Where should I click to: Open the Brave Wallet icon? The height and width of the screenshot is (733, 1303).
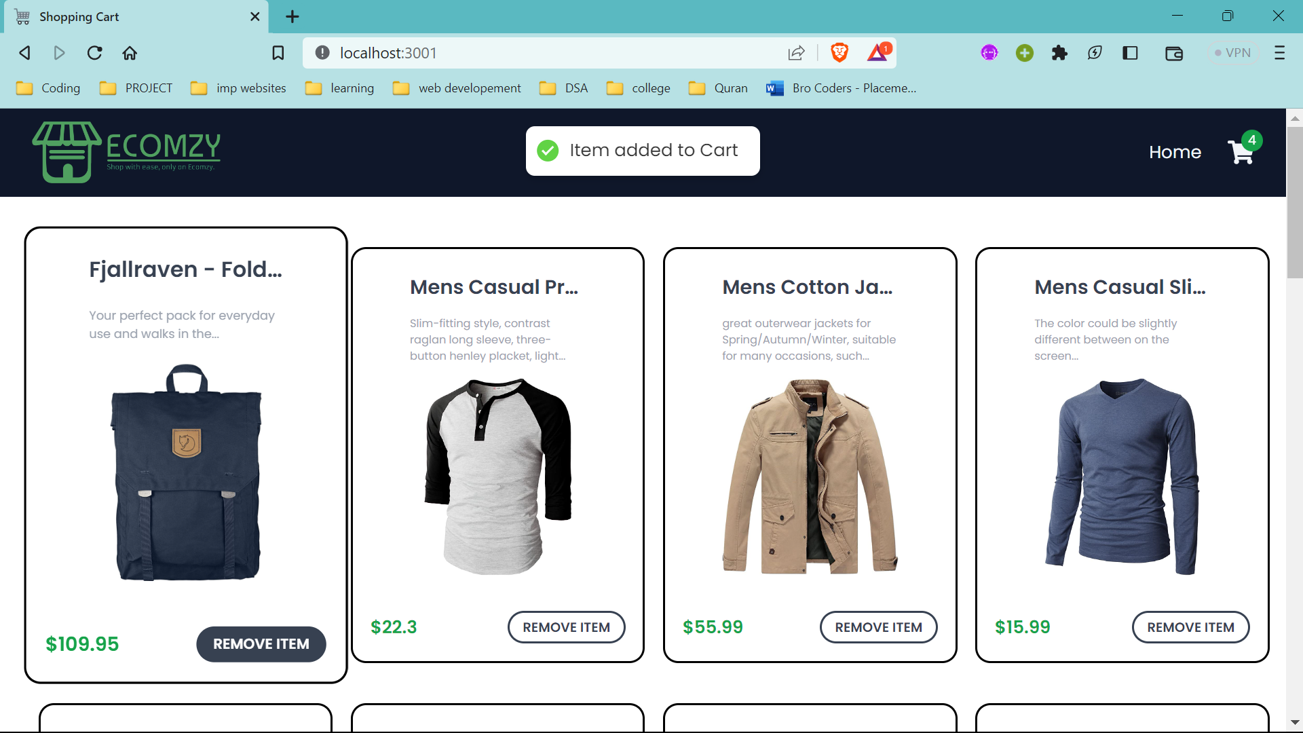pos(1175,53)
